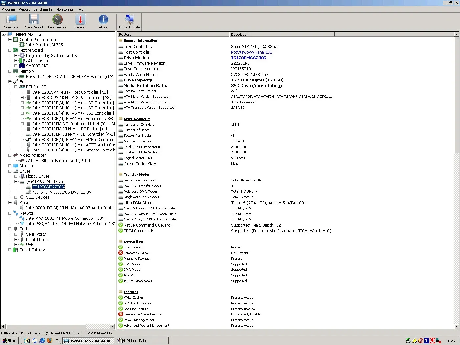This screenshot has height=345, width=460.
Task: Click the Start button
Action: (x=10, y=341)
